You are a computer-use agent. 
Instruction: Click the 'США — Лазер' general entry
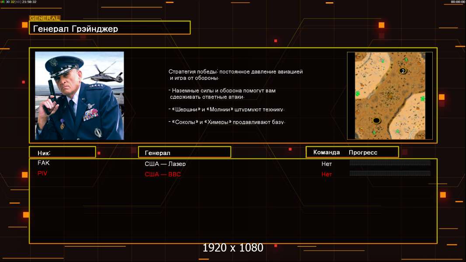165,164
